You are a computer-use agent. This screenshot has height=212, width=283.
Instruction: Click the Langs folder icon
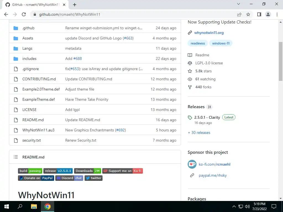click(x=16, y=49)
